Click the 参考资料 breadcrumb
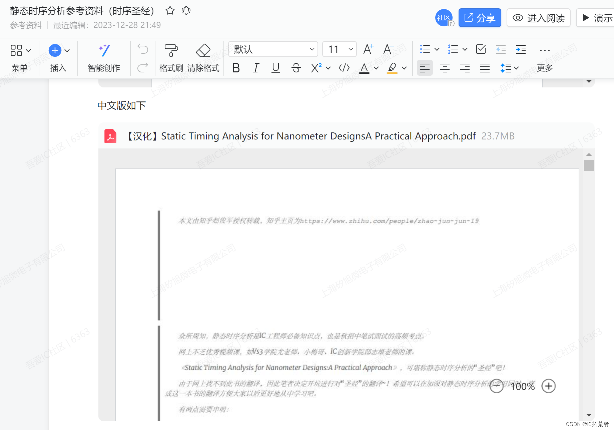The height and width of the screenshot is (430, 614). pyautogui.click(x=26, y=25)
